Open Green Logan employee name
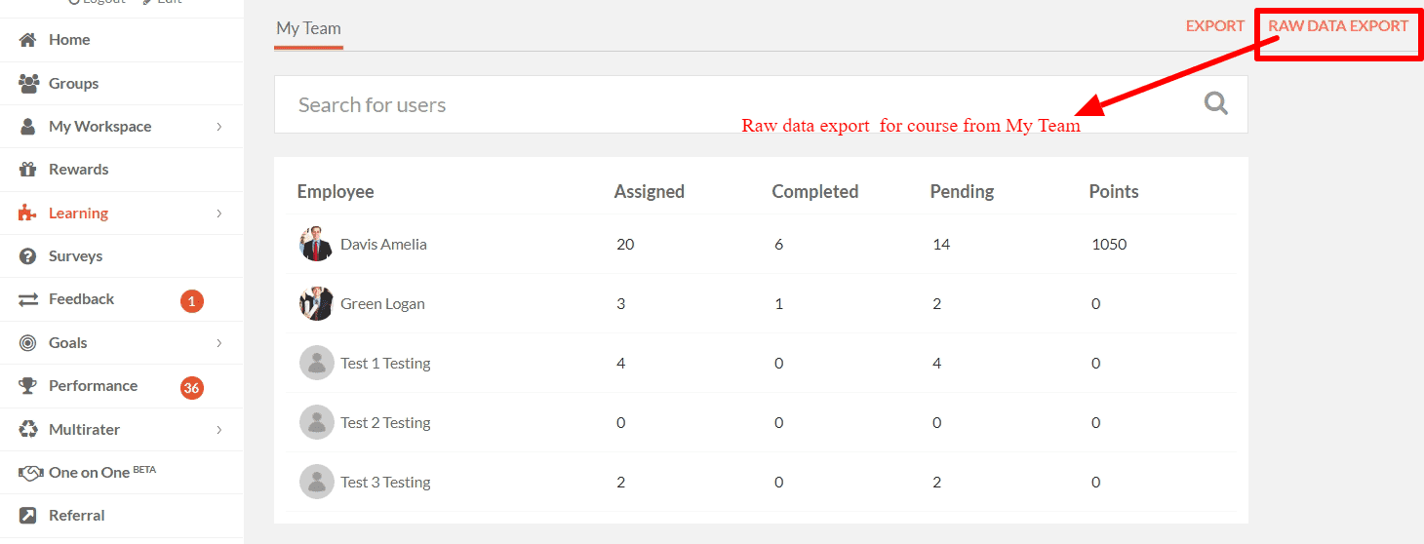1424x544 pixels. click(x=382, y=304)
